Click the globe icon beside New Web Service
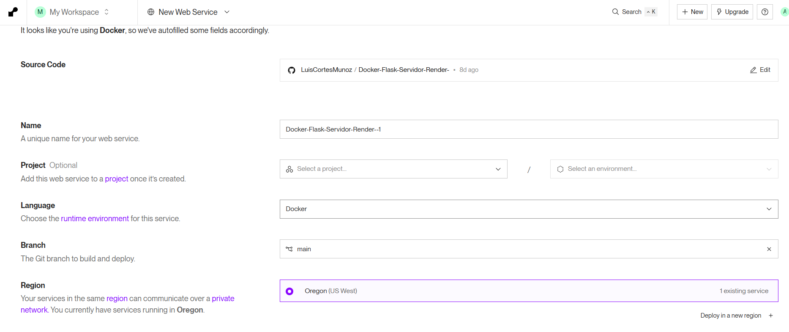The width and height of the screenshot is (789, 332). (x=151, y=12)
